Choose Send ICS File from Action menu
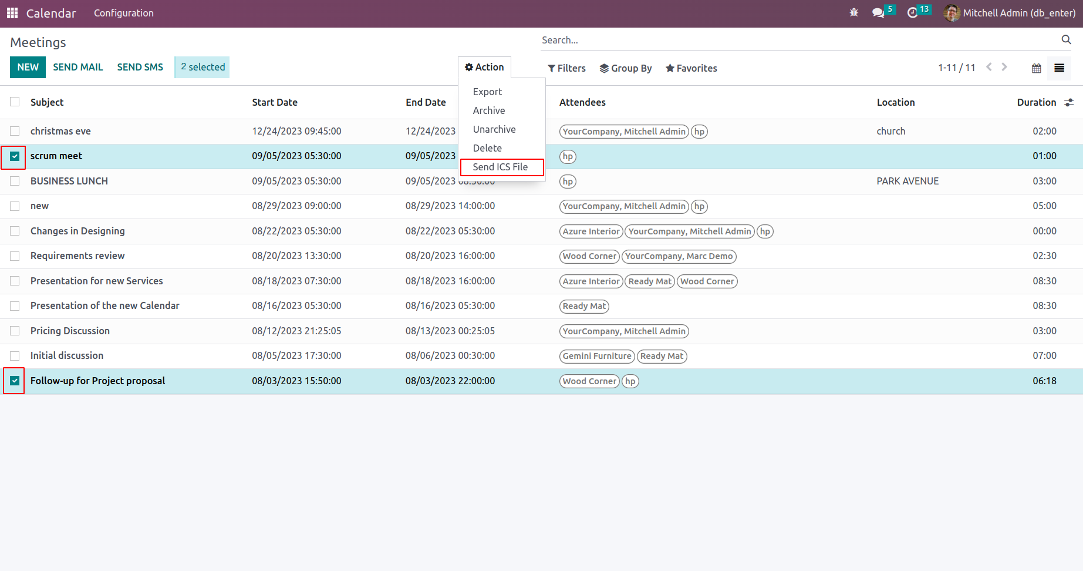Screen dimensions: 1083x571 [x=500, y=167]
